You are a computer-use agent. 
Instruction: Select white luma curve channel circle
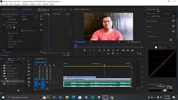156,47
